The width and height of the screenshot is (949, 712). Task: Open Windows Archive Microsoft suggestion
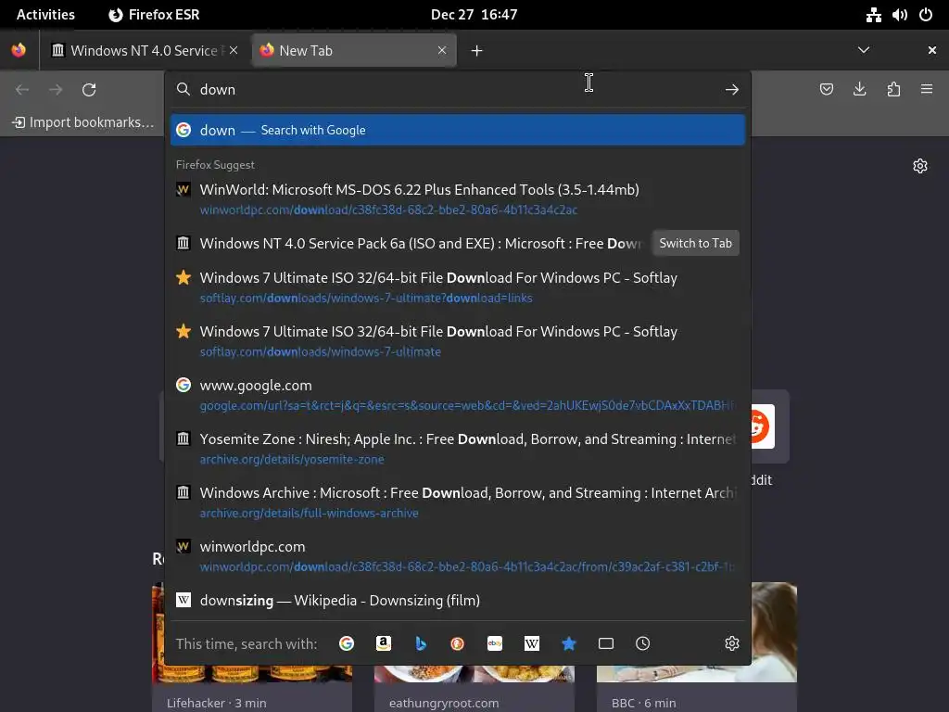(458, 502)
